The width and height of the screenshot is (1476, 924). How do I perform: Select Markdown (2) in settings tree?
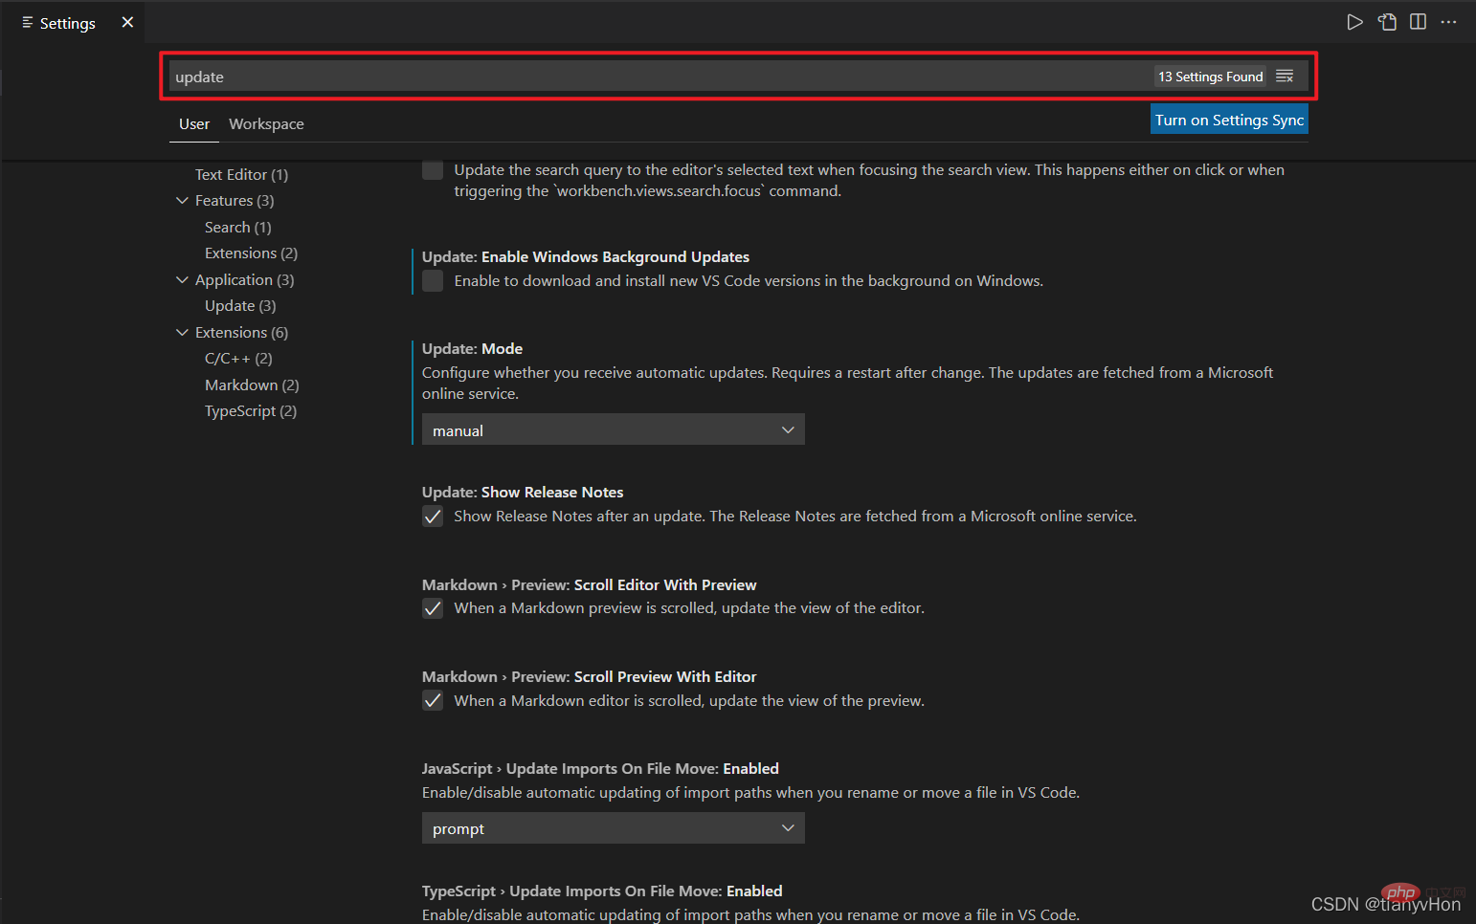tap(252, 385)
